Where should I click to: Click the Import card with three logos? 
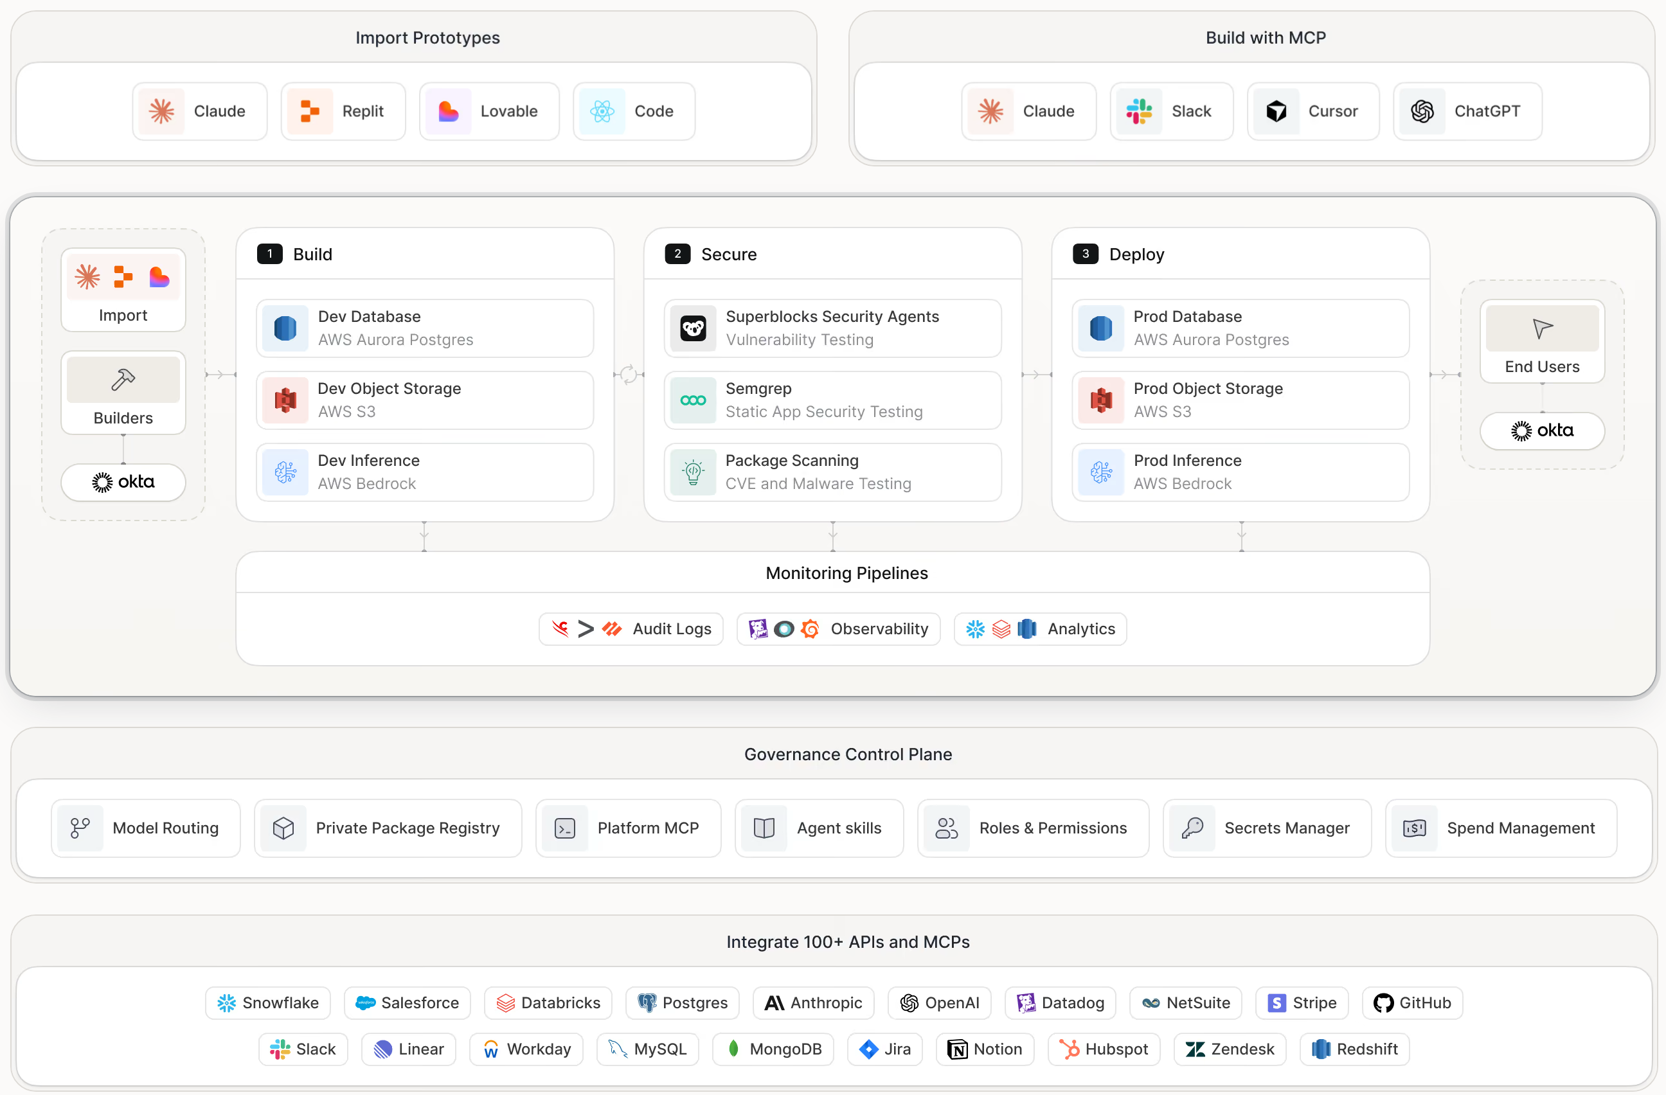pos(123,290)
